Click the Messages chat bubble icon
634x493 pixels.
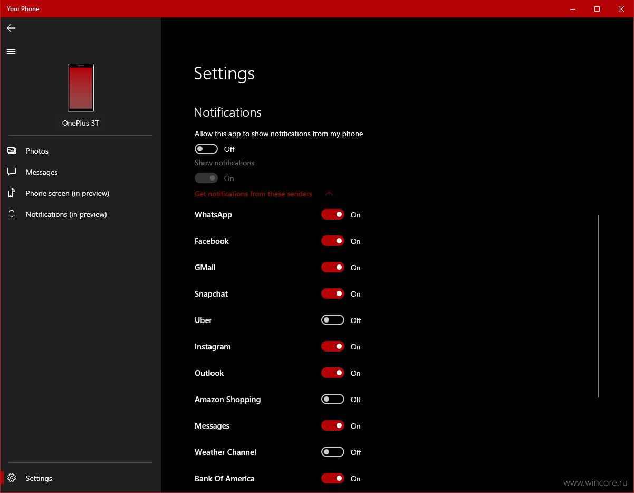[12, 172]
